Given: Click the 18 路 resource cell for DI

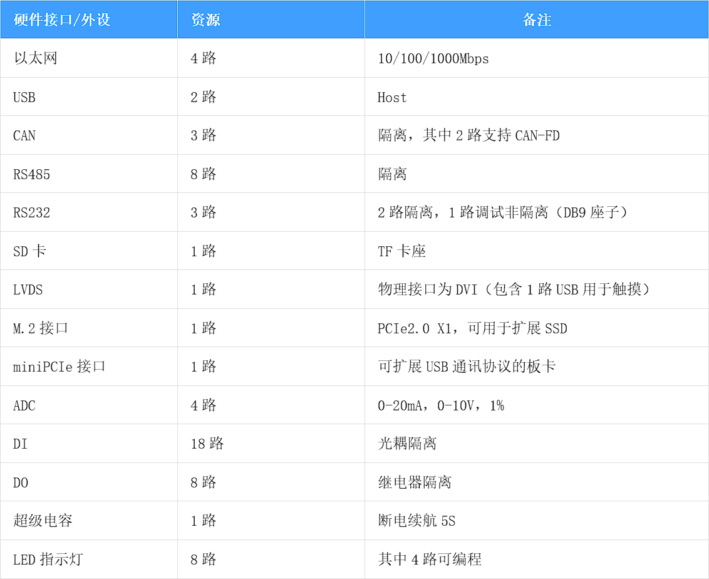Looking at the screenshot, I should click(207, 444).
